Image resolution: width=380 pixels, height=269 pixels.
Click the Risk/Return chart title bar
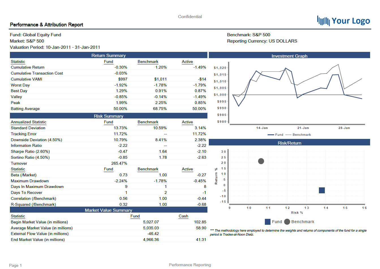click(x=289, y=143)
